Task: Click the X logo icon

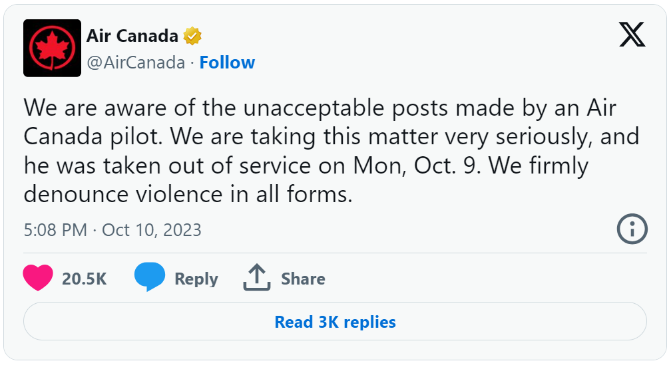Action: [x=632, y=35]
